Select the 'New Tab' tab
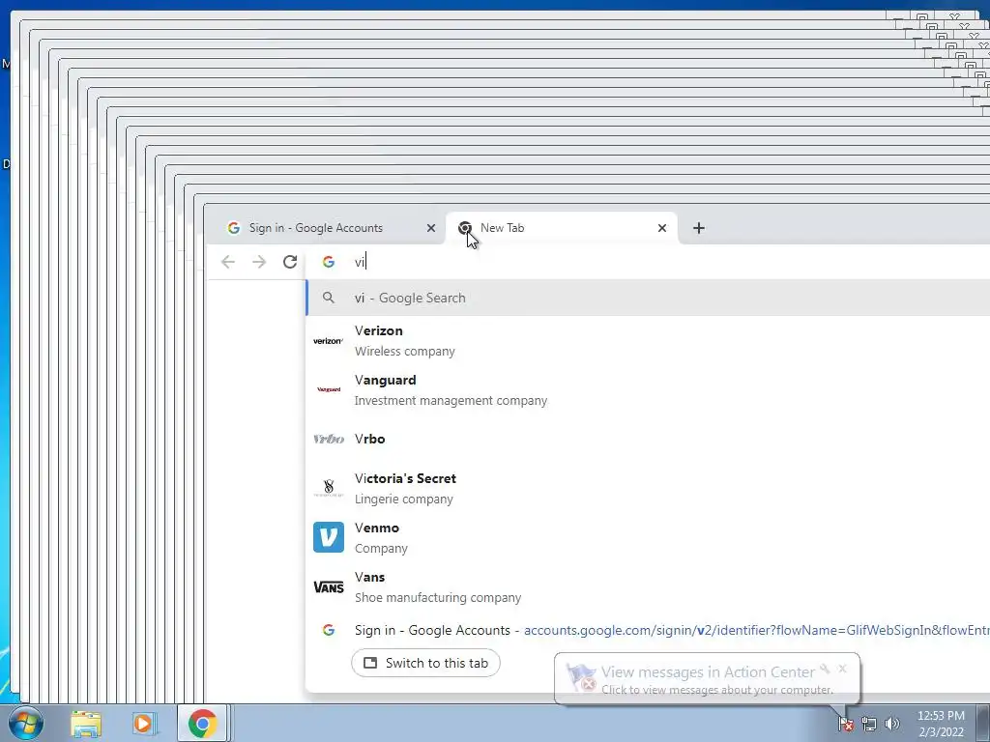The height and width of the screenshot is (742, 990). (562, 228)
